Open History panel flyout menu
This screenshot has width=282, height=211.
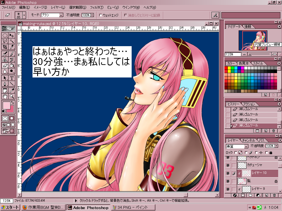pyautogui.click(x=279, y=104)
